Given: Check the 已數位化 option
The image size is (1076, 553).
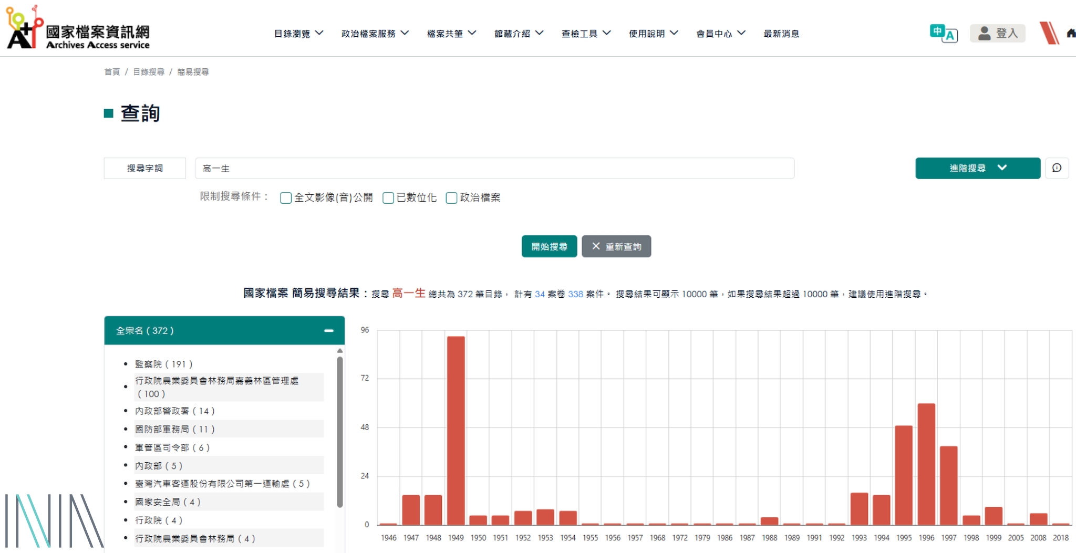Looking at the screenshot, I should [388, 198].
